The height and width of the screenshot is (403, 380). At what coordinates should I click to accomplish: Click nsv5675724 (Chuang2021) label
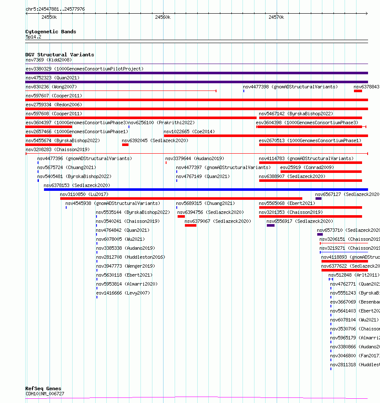[67, 168]
